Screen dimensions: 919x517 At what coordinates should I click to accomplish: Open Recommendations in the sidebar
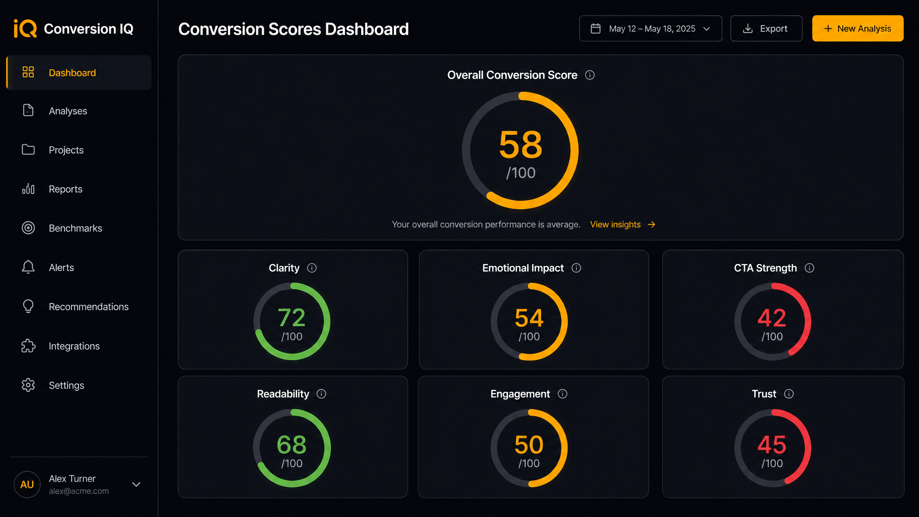point(79,307)
